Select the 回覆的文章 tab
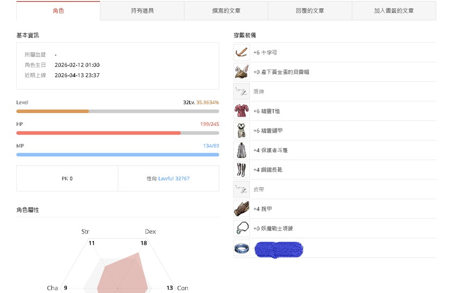The height and width of the screenshot is (293, 459). [x=310, y=11]
